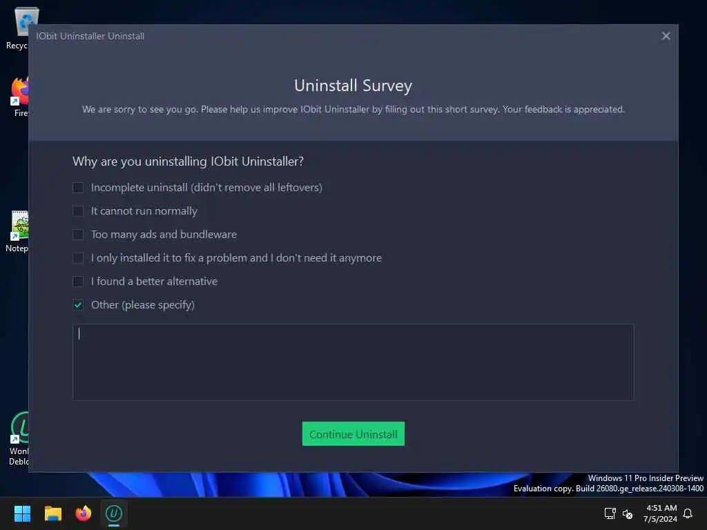Enable "Too many ads and bundleware" option
The width and height of the screenshot is (707, 530).
pyautogui.click(x=78, y=235)
